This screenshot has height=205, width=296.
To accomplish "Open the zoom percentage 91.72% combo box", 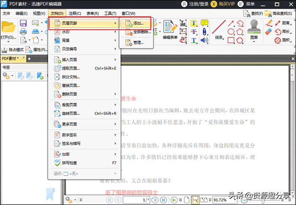I will click(x=225, y=200).
